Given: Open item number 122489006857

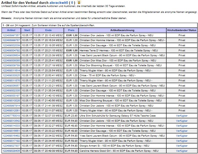Looking at the screenshot, I should [x=11, y=86].
